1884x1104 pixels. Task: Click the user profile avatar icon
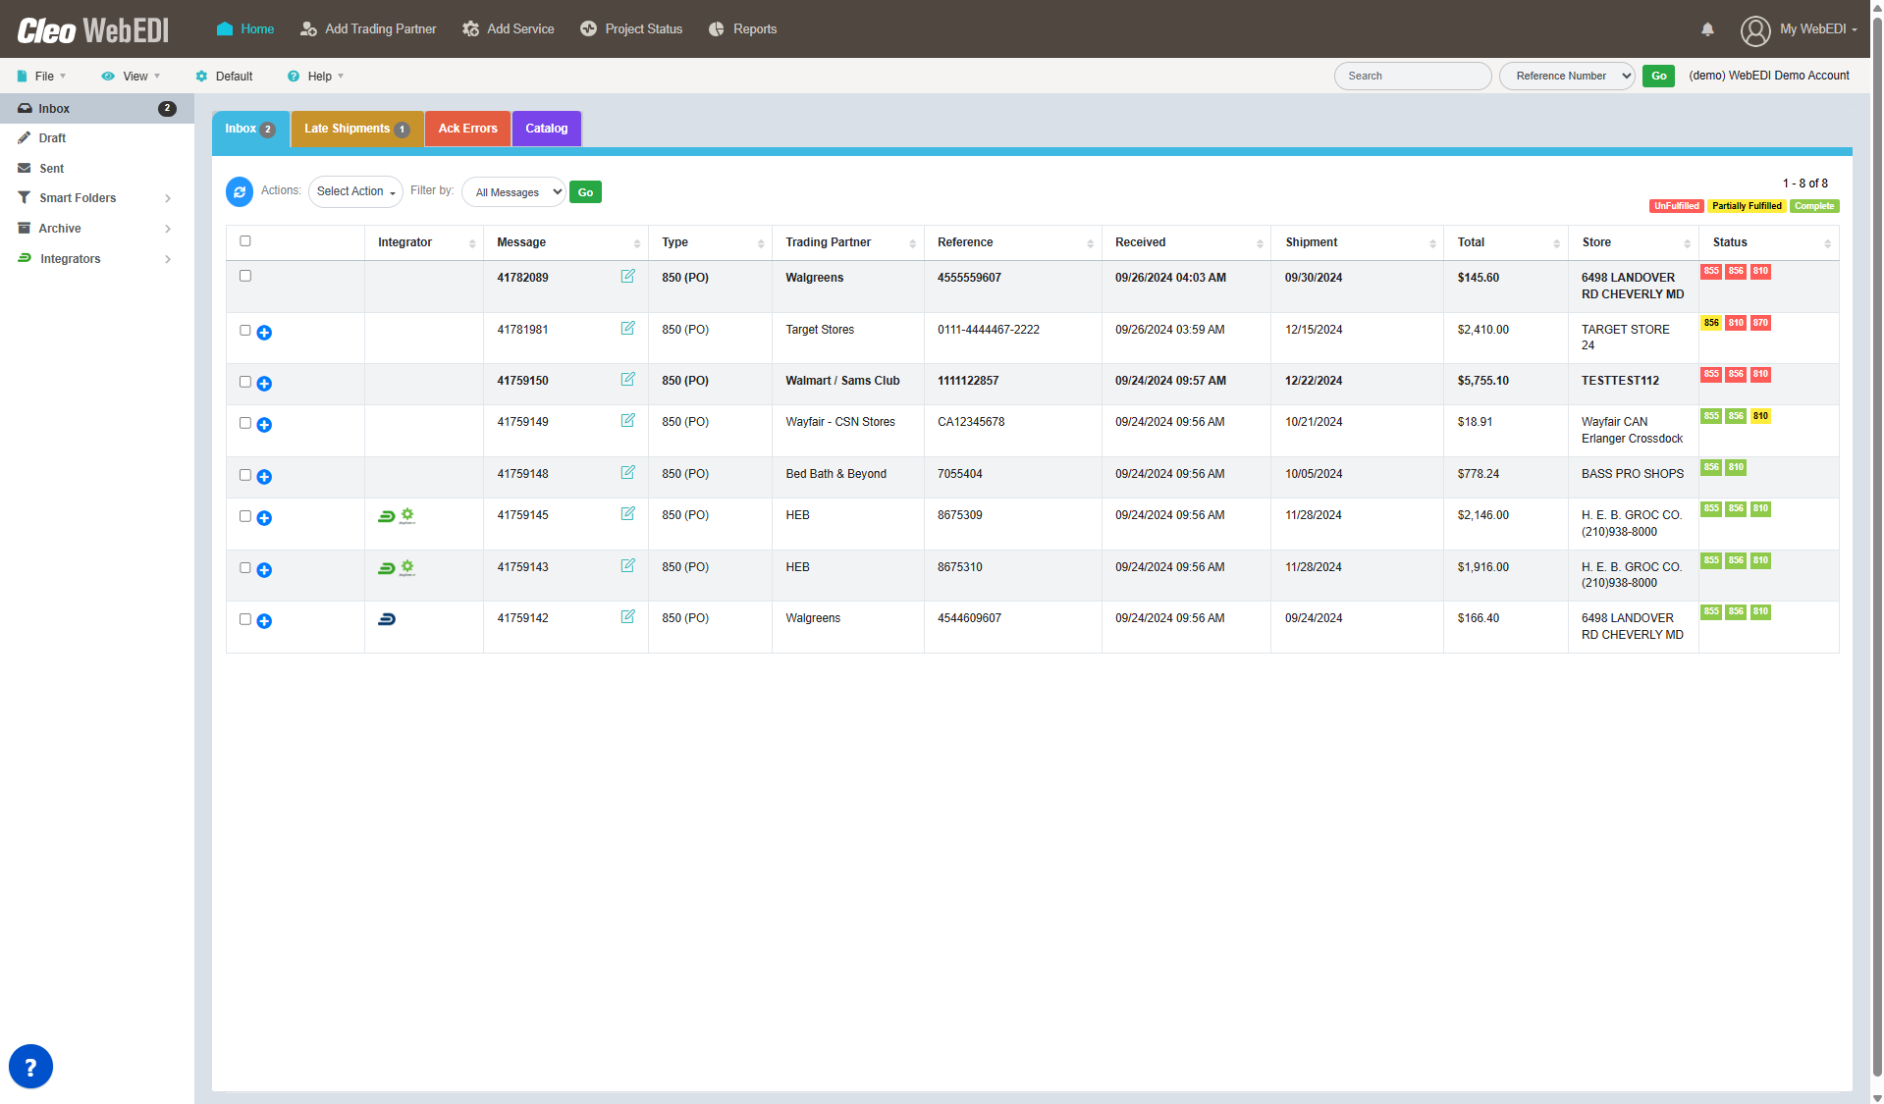[1755, 30]
